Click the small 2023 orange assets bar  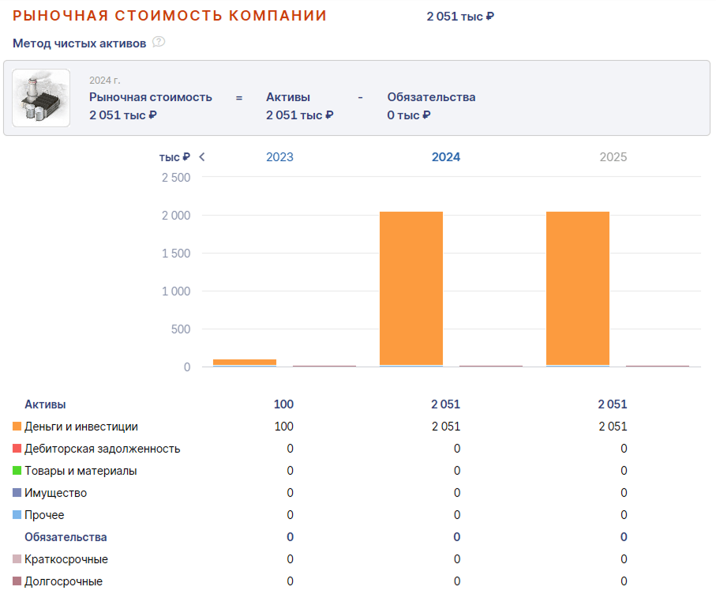tap(245, 362)
